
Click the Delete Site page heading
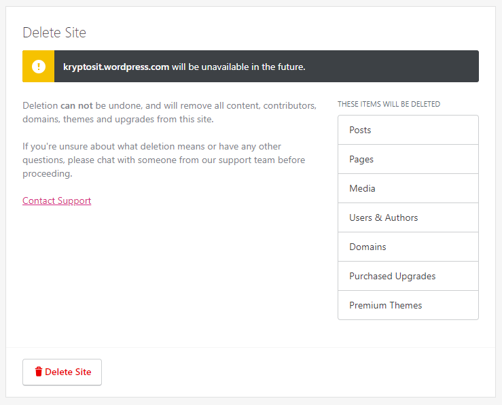point(54,33)
